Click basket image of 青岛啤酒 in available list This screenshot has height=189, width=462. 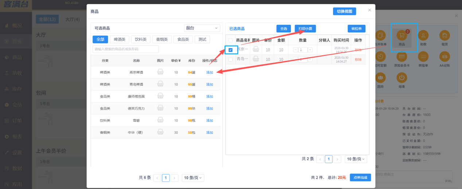point(160,84)
